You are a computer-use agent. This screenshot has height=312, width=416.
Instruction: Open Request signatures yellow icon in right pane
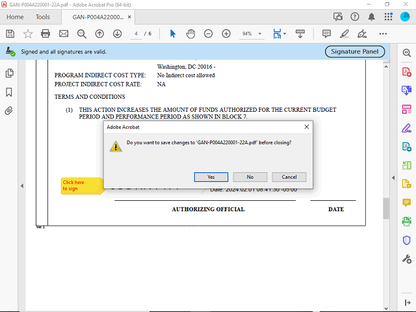tap(406, 184)
